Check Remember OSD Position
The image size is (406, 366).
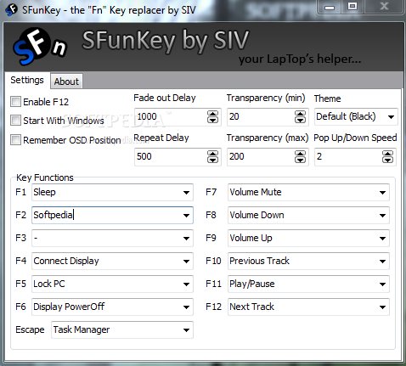pos(15,140)
